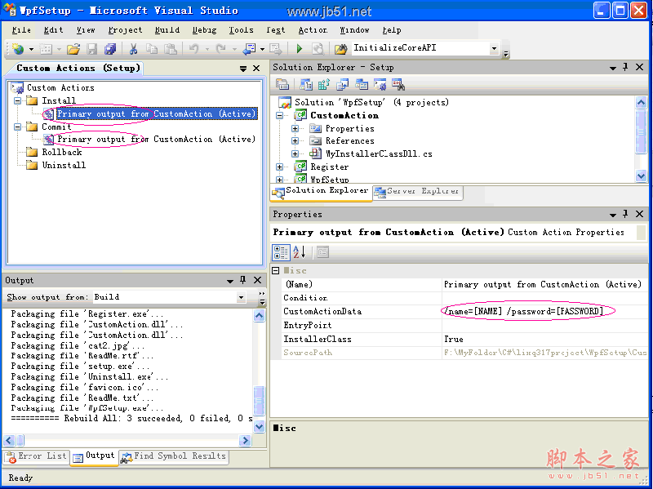Expand the MyInstallerClassDll.cs node
Screen dimensions: 653x489
(x=295, y=153)
